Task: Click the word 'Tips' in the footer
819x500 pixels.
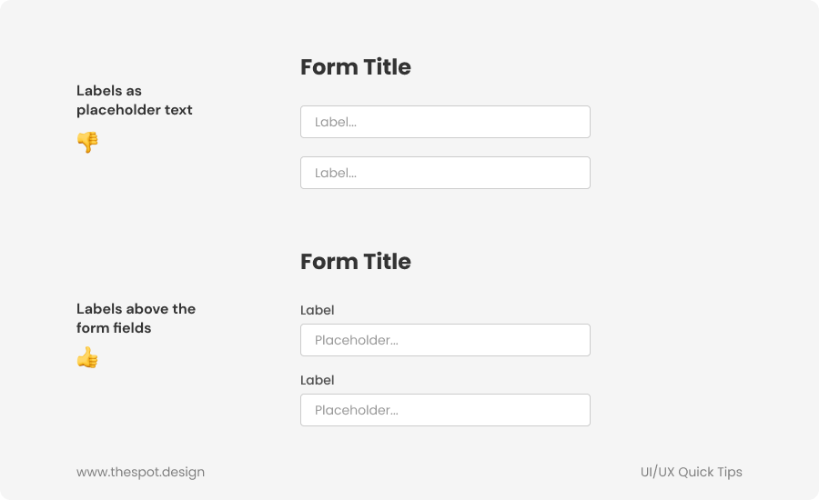Action: (x=730, y=472)
